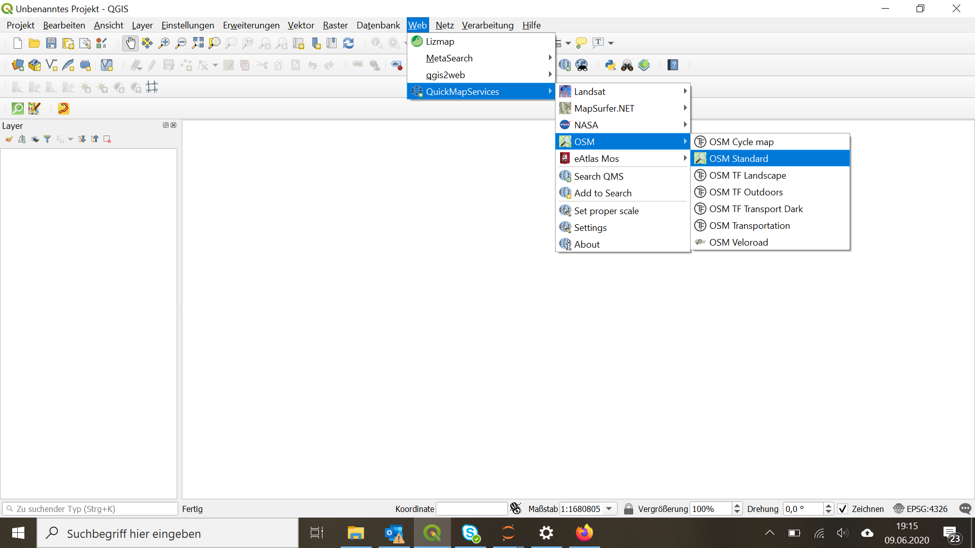Select the Pan Map hand tool
This screenshot has height=548, width=975.
tap(131, 43)
